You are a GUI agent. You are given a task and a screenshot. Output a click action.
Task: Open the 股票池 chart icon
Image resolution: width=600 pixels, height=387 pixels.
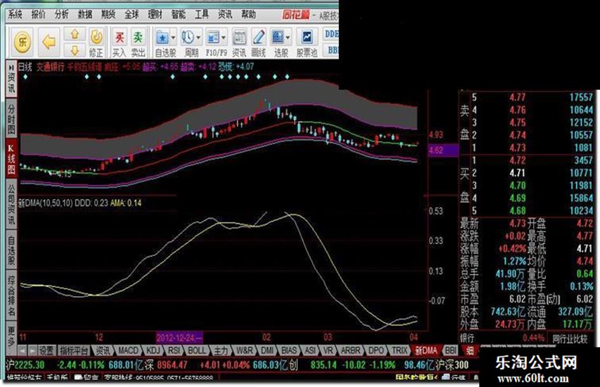click(307, 43)
